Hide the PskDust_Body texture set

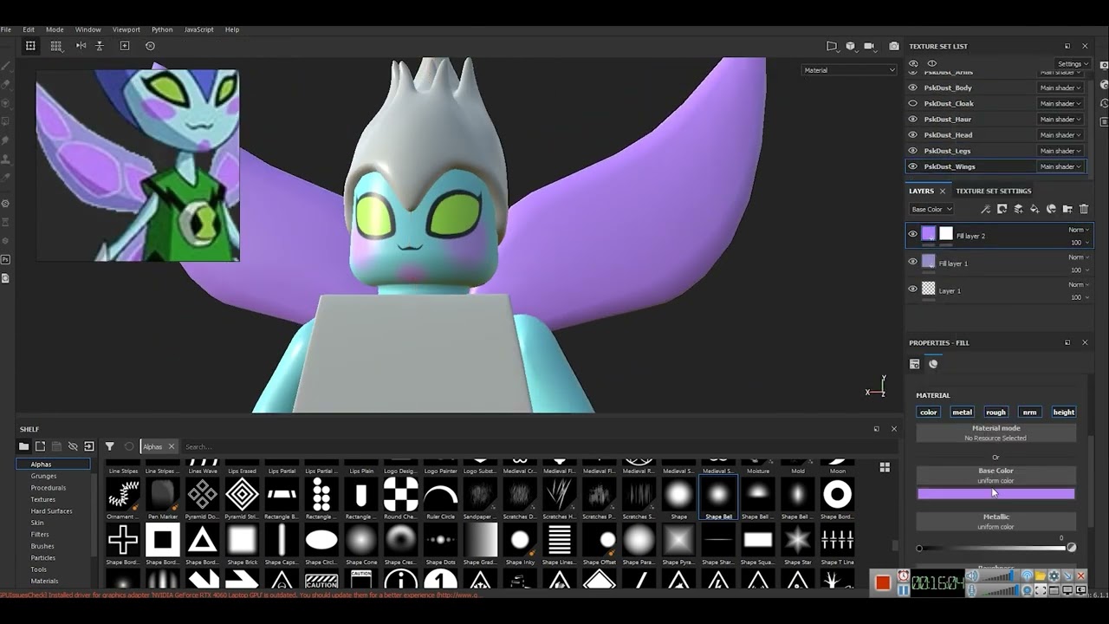coord(912,88)
